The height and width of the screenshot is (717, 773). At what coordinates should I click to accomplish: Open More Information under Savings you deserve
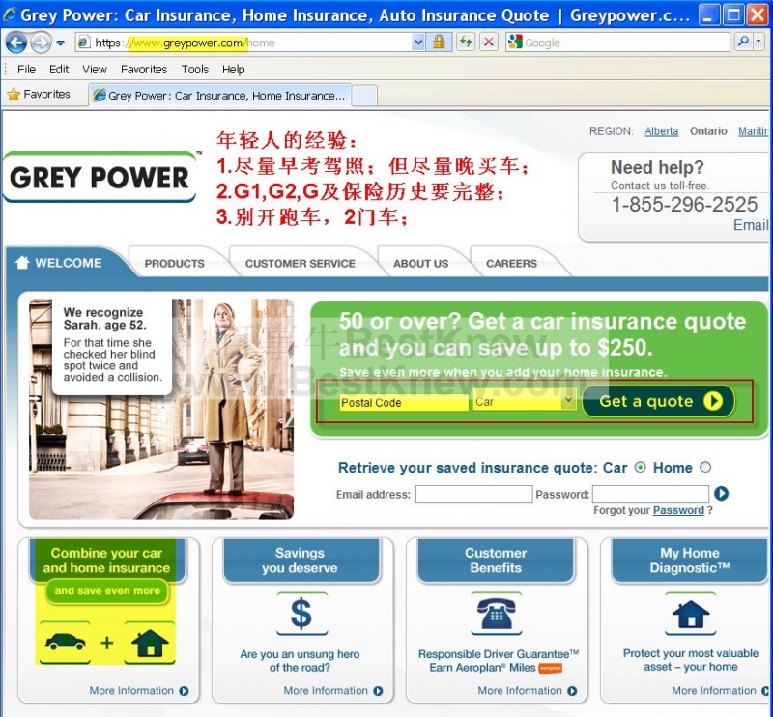point(333,690)
